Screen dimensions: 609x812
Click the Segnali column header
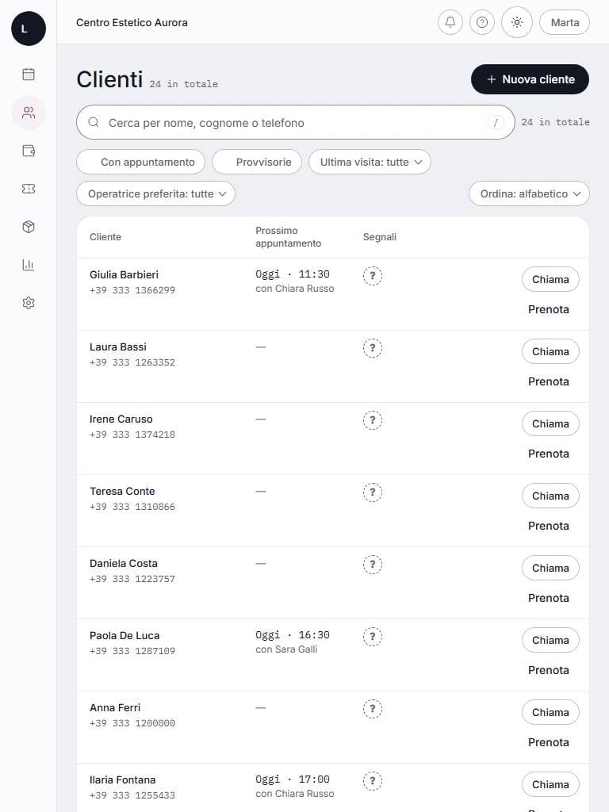(x=380, y=236)
